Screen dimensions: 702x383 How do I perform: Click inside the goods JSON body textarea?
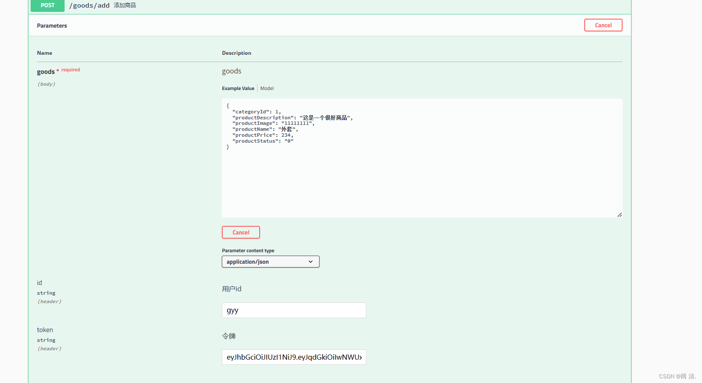click(x=422, y=158)
